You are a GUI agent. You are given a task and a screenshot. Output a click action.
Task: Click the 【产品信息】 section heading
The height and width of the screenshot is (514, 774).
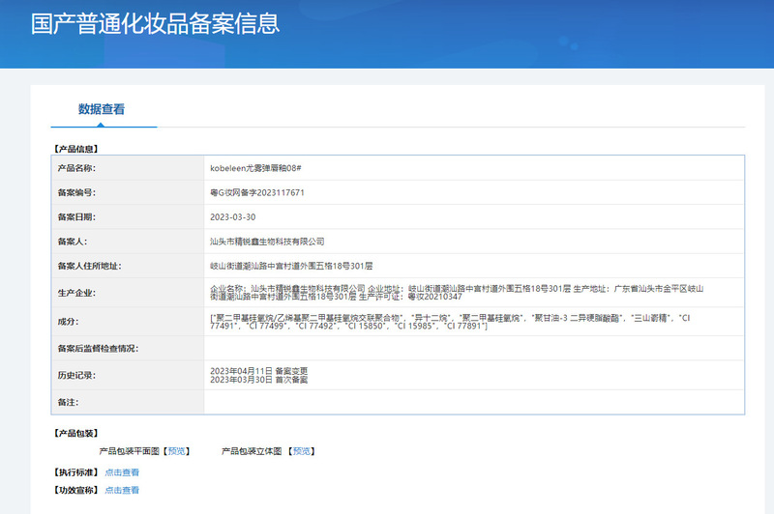click(75, 149)
